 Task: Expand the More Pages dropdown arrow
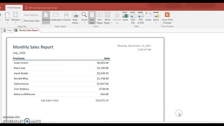click(x=111, y=23)
